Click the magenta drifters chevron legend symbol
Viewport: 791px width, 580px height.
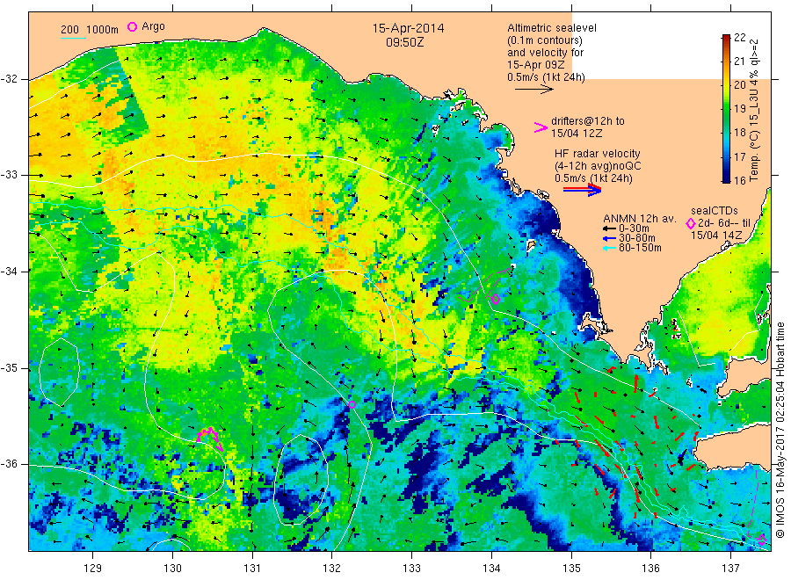541,127
